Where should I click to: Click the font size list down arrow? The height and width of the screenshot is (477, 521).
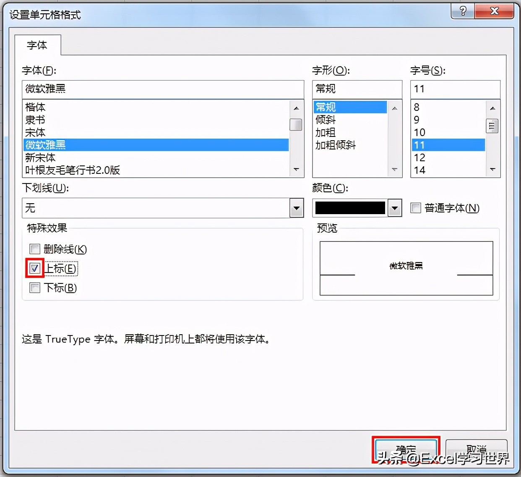click(492, 169)
